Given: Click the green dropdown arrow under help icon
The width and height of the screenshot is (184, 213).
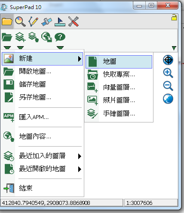Looking at the screenshot, I should coord(60,47).
